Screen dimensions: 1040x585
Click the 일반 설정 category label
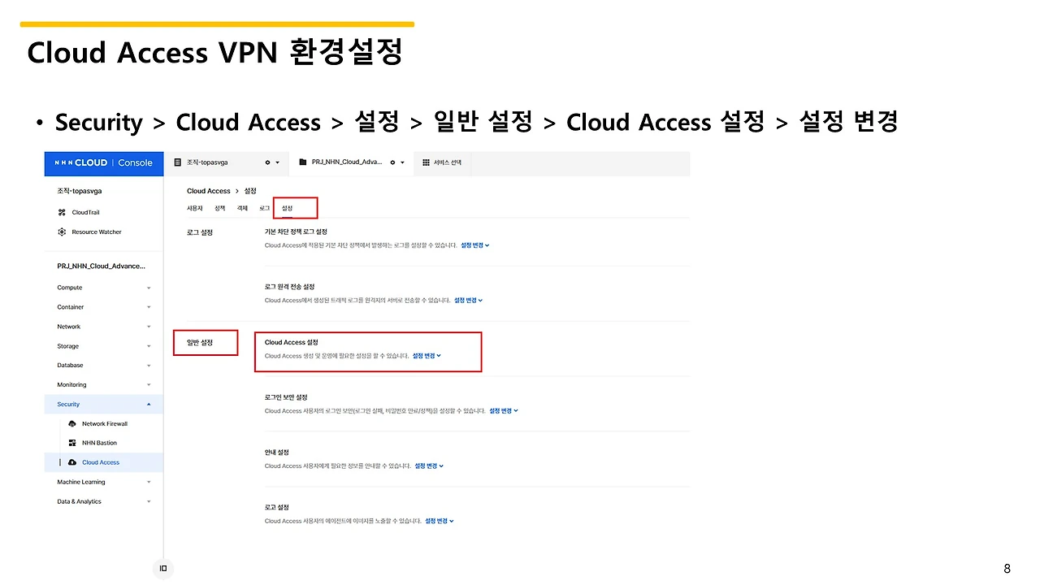(200, 343)
